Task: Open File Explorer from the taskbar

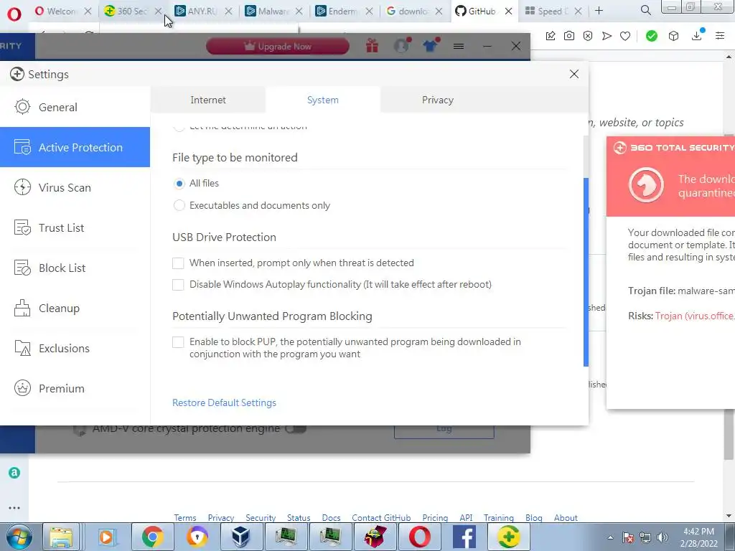Action: tap(62, 537)
